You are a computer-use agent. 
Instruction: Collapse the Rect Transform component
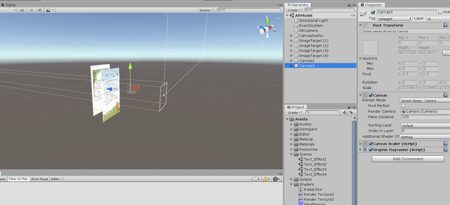point(360,25)
